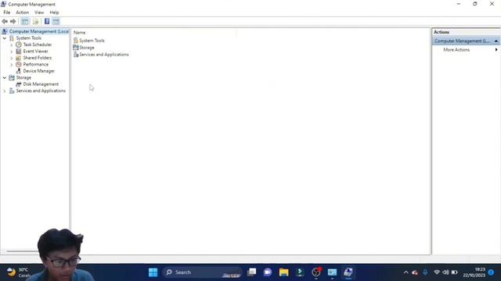The height and width of the screenshot is (281, 501).
Task: Open the weather widget on the taskbar
Action: click(x=19, y=272)
